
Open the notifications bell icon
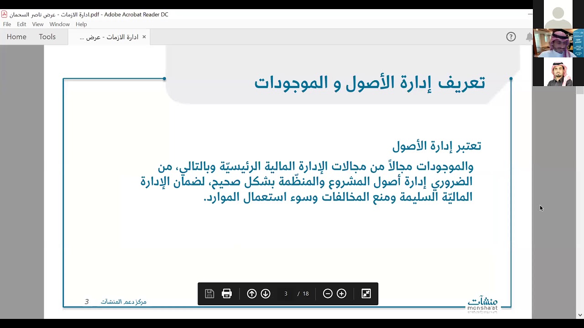click(x=528, y=37)
